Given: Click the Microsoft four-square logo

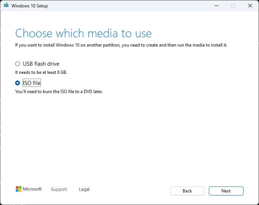Looking at the screenshot, I should (x=18, y=189).
